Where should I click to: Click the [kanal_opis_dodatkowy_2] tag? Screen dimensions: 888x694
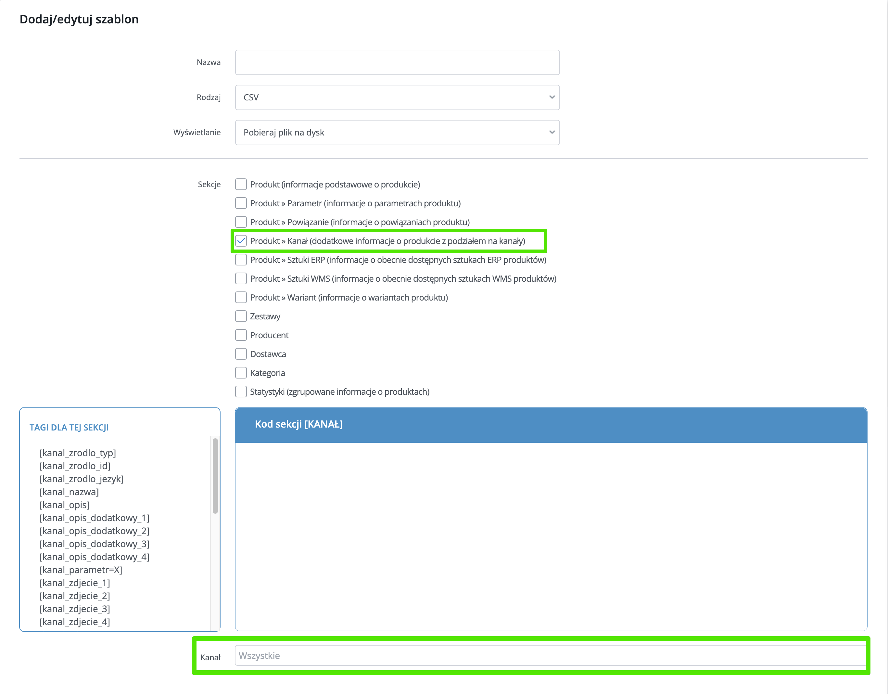pyautogui.click(x=94, y=531)
